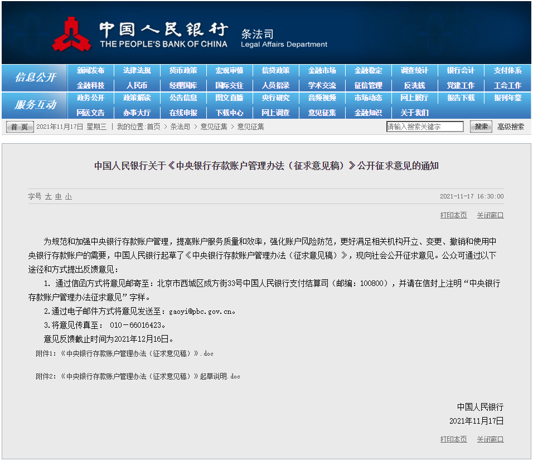The width and height of the screenshot is (533, 461).
Task: Click bottom 打印本页 print link
Action: [x=453, y=439]
